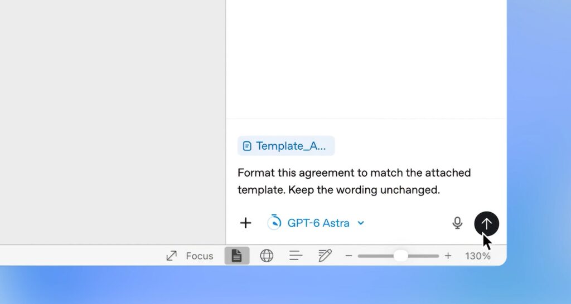Click into the prompt text about formatting agreement

[354, 181]
